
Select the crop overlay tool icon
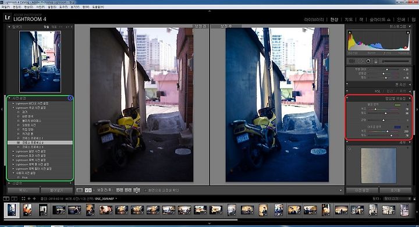click(x=352, y=61)
